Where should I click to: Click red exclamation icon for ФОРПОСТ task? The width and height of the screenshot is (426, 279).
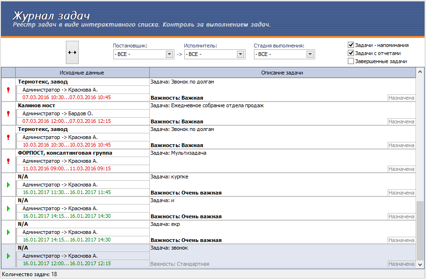coord(8,161)
